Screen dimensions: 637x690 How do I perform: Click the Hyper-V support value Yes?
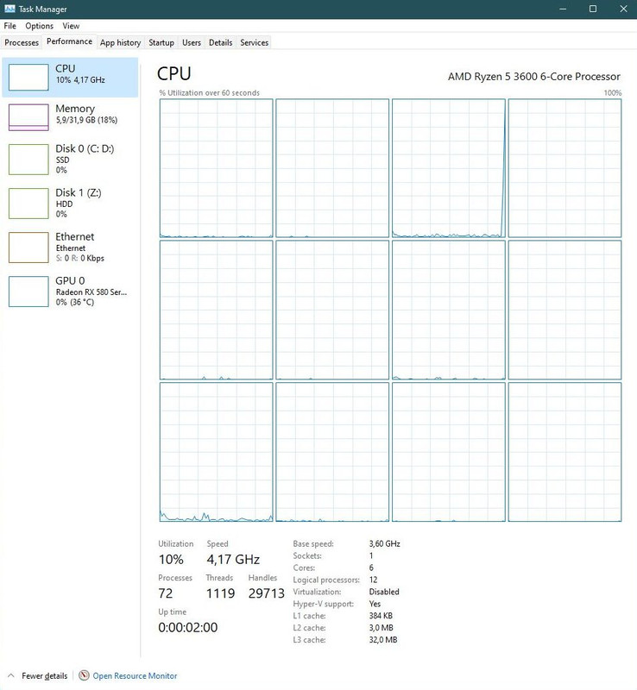coord(375,604)
